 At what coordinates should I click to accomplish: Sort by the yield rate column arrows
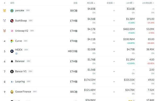114,3
